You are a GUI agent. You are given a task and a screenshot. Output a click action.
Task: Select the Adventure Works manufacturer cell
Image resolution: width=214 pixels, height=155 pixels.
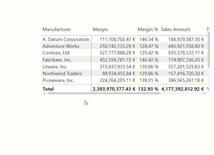coord(61,46)
